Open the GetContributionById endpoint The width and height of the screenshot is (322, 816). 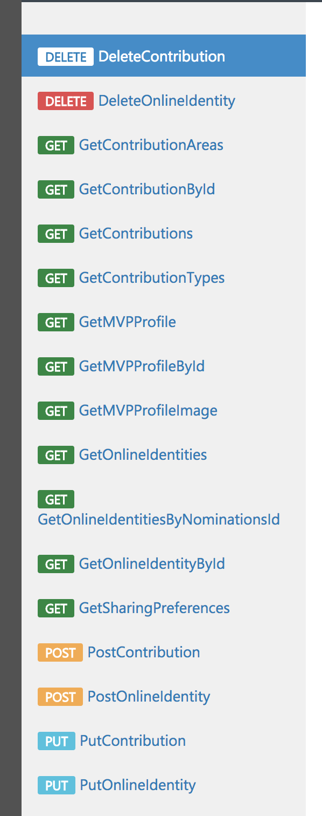pyautogui.click(x=147, y=189)
